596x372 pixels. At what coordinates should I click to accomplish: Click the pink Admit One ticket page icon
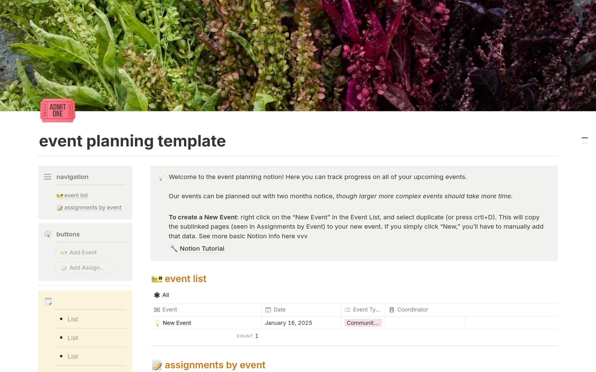57,110
